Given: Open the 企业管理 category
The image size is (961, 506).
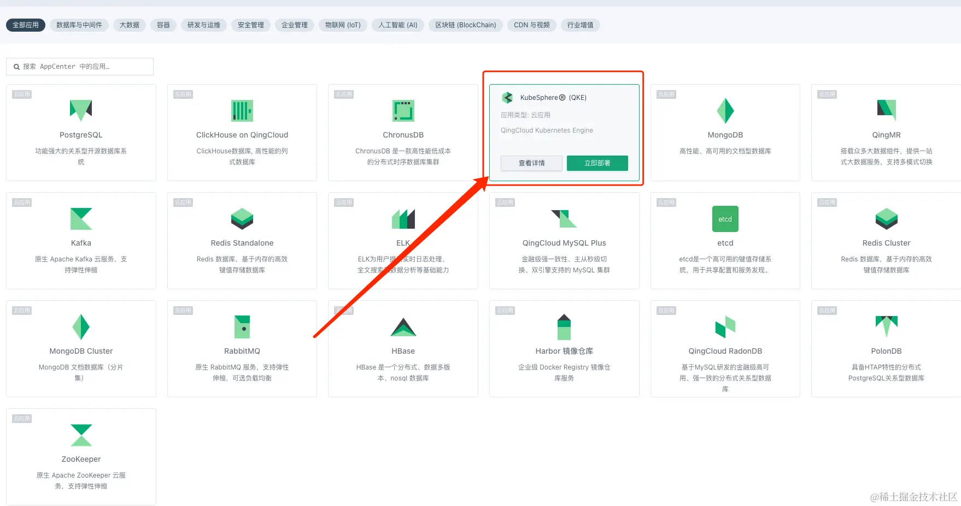Looking at the screenshot, I should click(x=295, y=25).
